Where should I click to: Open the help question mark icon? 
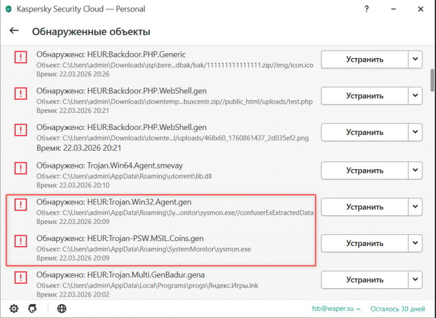click(366, 9)
